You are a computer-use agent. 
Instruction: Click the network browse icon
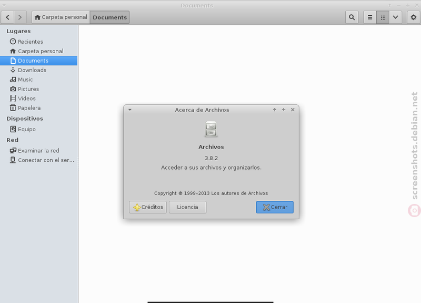[x=13, y=151]
